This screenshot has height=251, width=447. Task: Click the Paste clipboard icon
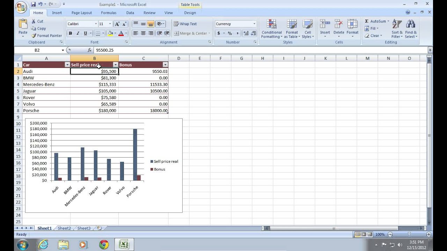[x=23, y=24]
